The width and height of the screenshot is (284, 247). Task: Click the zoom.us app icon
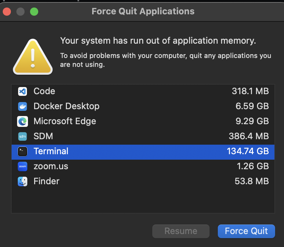click(x=23, y=166)
